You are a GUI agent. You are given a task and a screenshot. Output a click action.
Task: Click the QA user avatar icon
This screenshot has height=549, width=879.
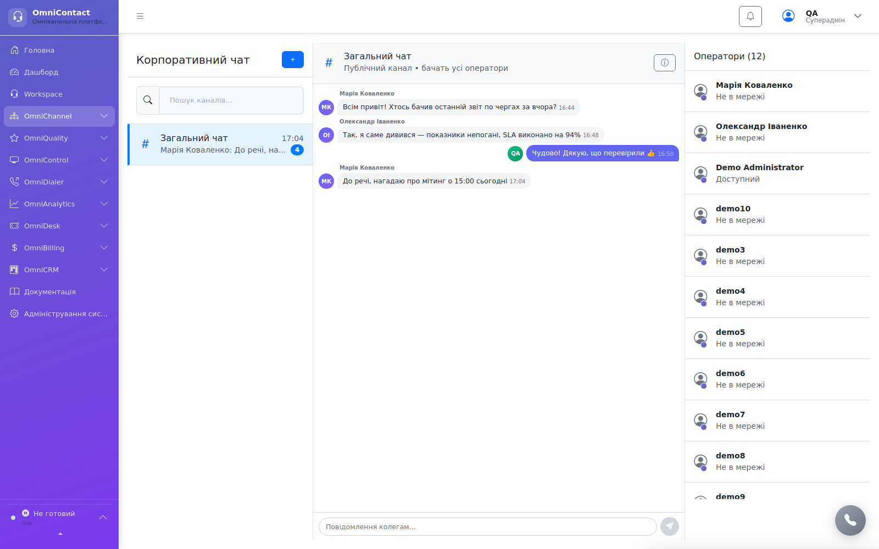[788, 16]
